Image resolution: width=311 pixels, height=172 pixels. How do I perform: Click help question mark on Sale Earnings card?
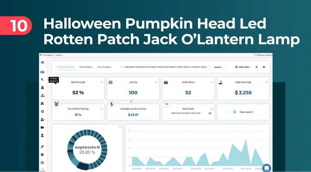tap(267, 82)
